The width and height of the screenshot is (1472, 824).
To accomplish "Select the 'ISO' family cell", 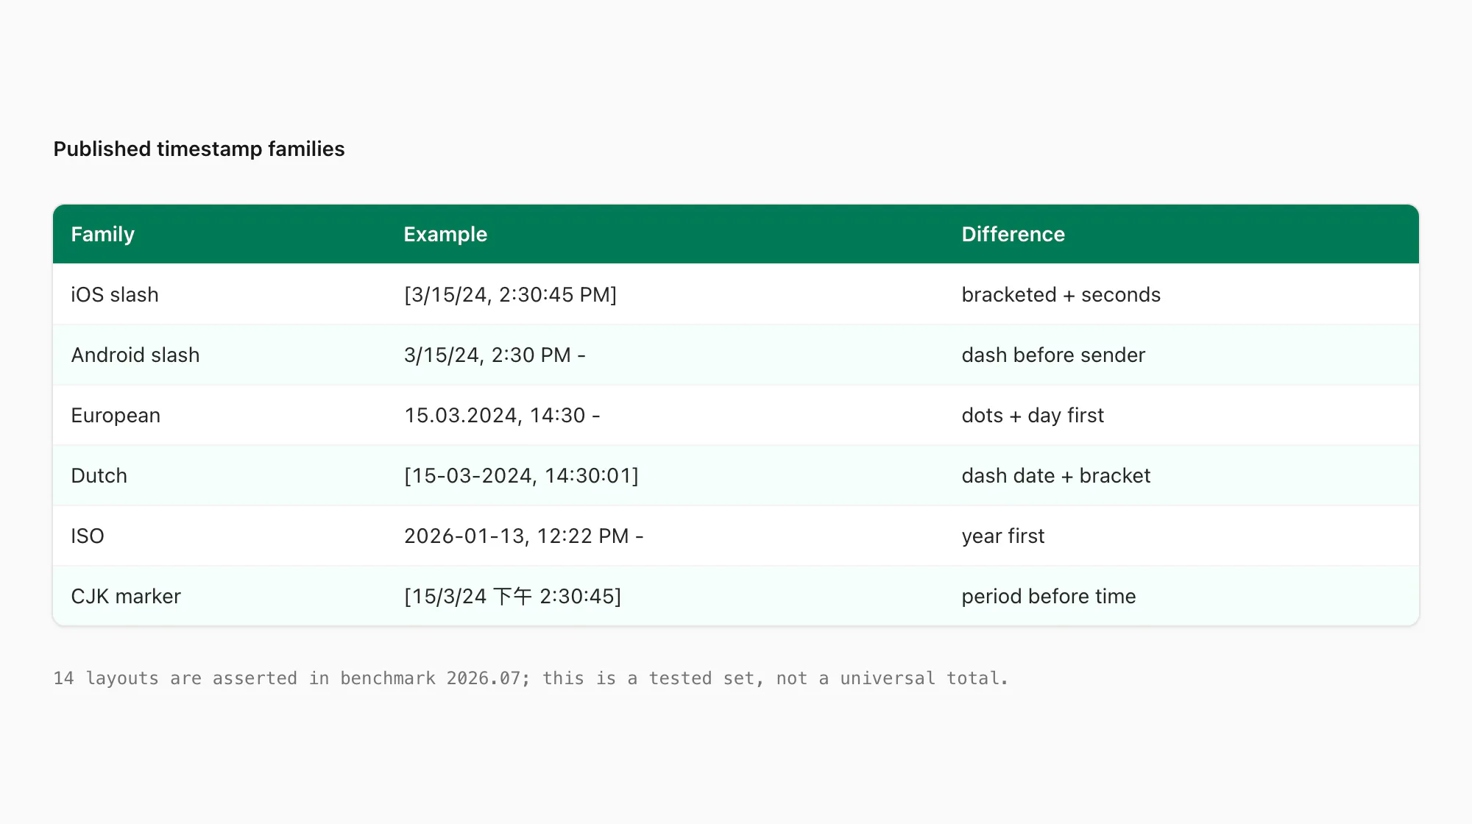I will tap(88, 536).
